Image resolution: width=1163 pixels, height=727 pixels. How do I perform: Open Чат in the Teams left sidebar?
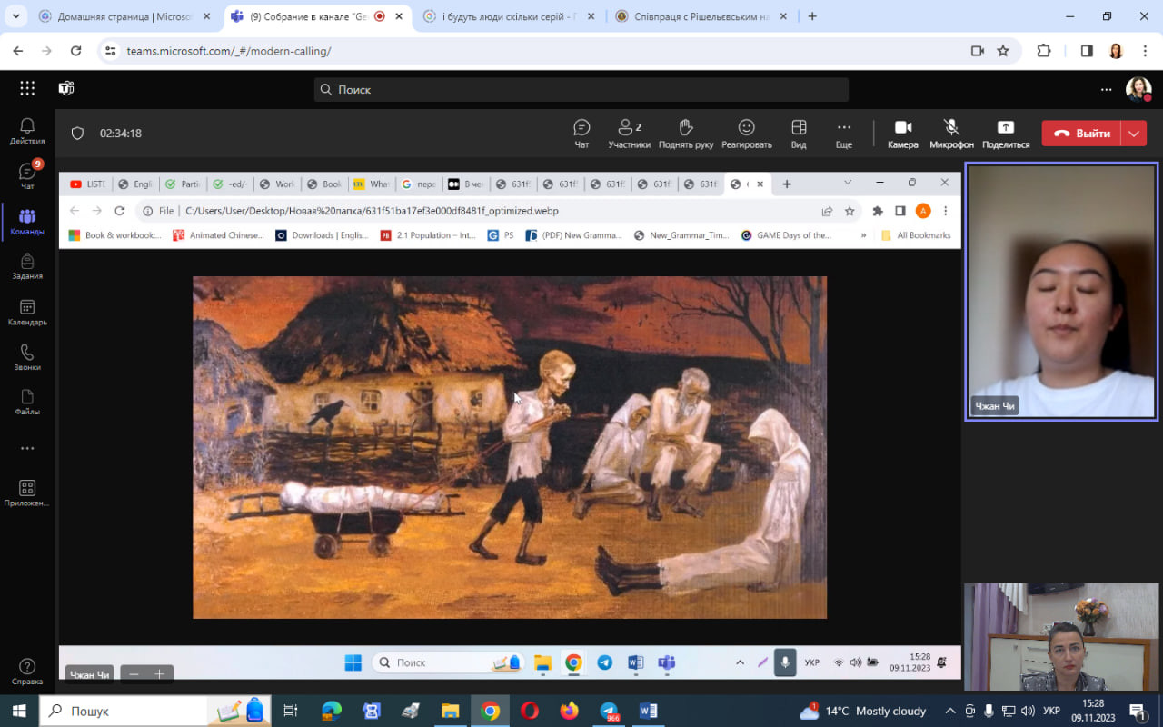click(x=27, y=175)
